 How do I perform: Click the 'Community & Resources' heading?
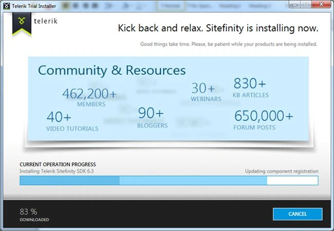pos(112,70)
